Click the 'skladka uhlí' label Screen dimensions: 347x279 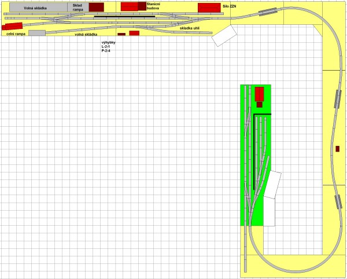(190, 28)
